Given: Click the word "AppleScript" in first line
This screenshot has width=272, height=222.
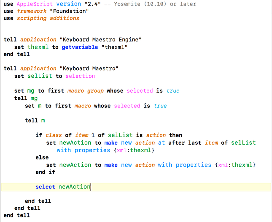Looking at the screenshot, I should 35,4.
